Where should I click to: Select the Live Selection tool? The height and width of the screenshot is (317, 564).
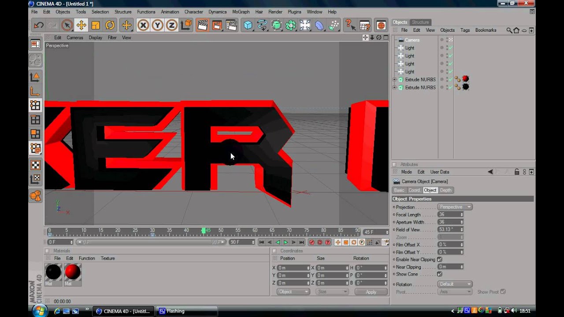click(67, 25)
